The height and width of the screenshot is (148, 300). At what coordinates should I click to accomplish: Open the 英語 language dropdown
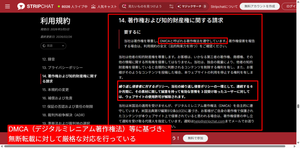(x=53, y=46)
